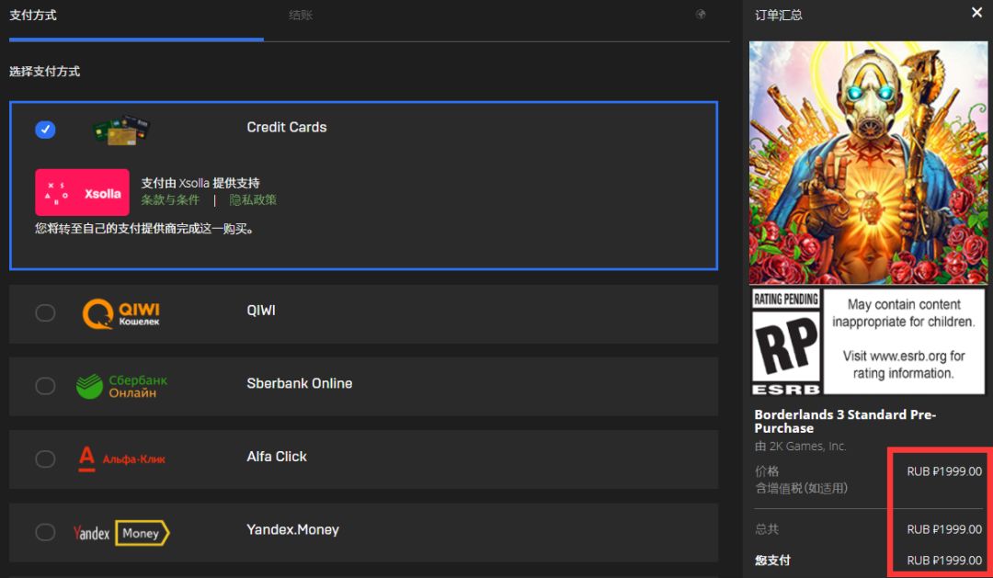The image size is (993, 578).
Task: Select the Alfa Click radio button
Action: pyautogui.click(x=45, y=459)
